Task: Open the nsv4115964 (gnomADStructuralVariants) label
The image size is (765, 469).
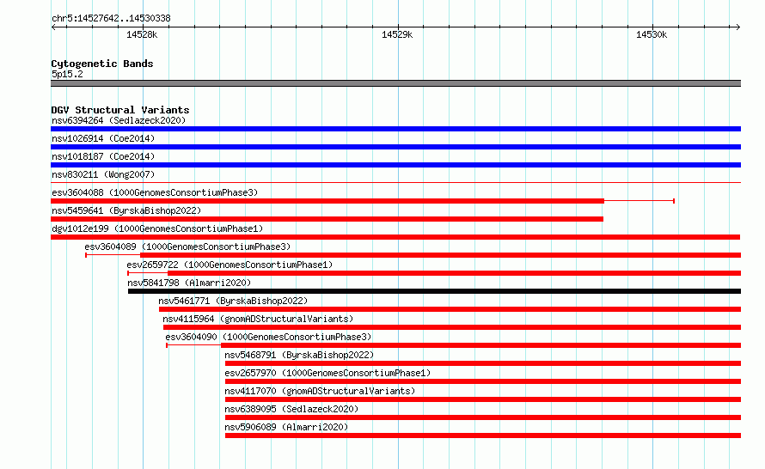Action: [x=258, y=319]
